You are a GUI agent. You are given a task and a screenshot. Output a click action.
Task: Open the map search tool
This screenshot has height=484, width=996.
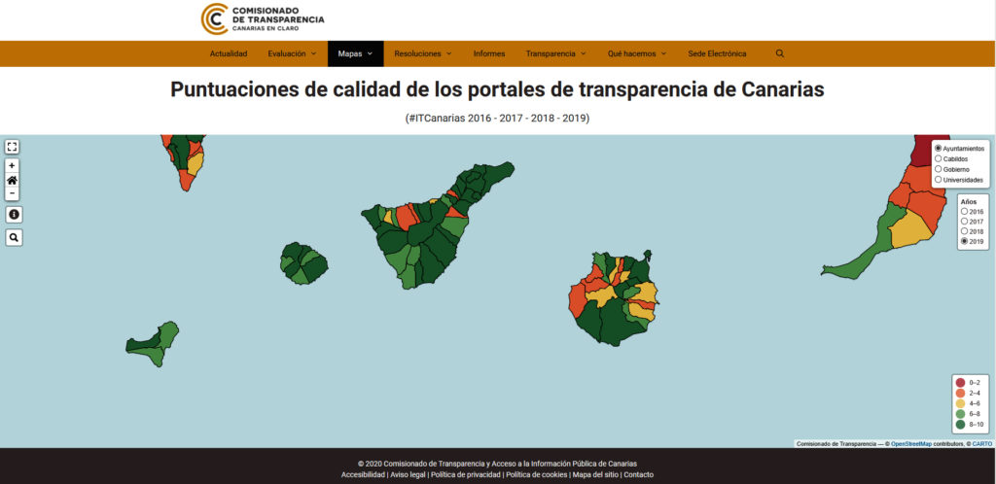click(12, 237)
